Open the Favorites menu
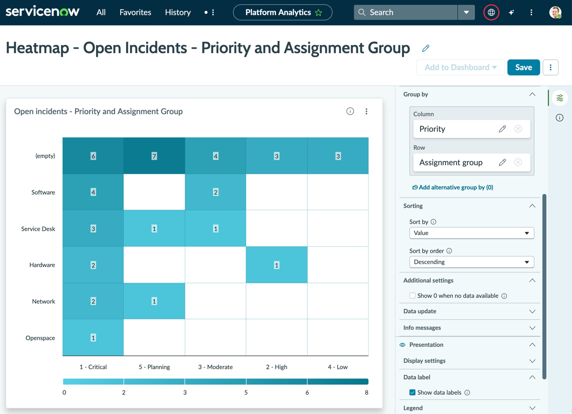The height and width of the screenshot is (414, 572). (x=135, y=13)
